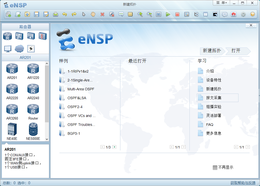Select the Switch device category icon

coord(19,36)
